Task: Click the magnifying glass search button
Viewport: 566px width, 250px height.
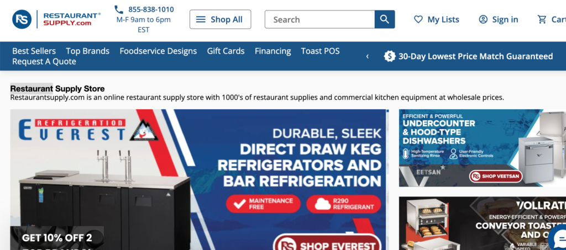Action: [x=385, y=19]
